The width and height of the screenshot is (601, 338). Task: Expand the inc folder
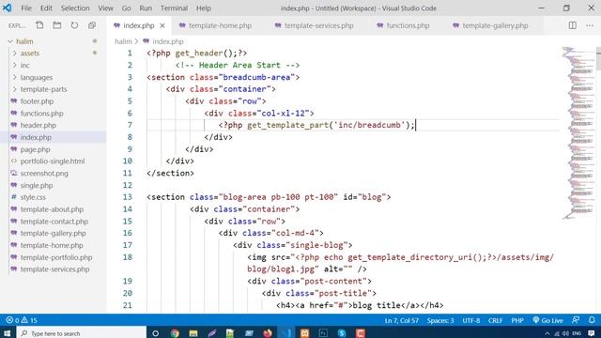click(25, 66)
